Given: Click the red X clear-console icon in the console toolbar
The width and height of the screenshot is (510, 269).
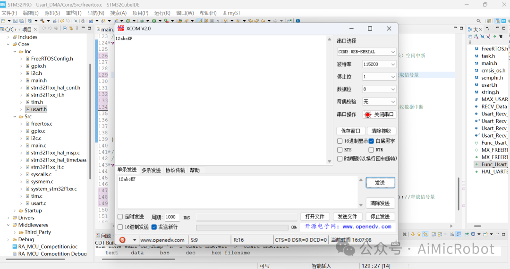Looking at the screenshot, I should (405, 234).
